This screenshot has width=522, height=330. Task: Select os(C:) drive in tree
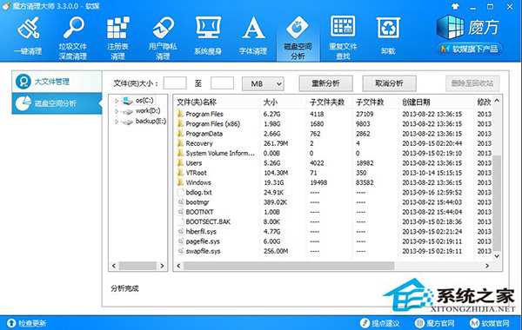tap(144, 101)
